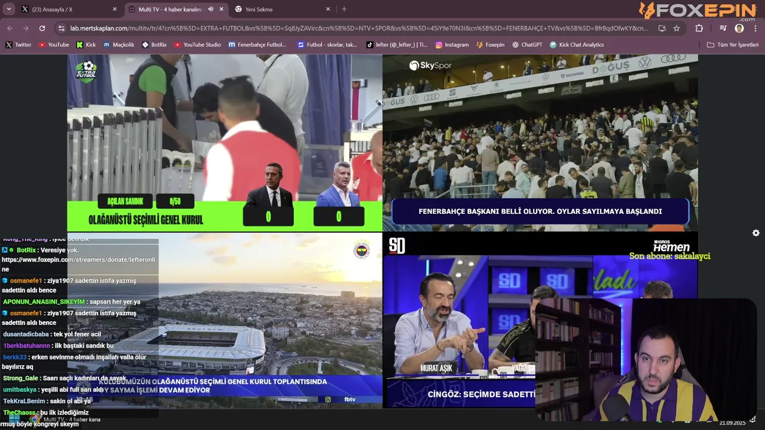
Task: Click berkk33 chat username
Action: click(15, 357)
